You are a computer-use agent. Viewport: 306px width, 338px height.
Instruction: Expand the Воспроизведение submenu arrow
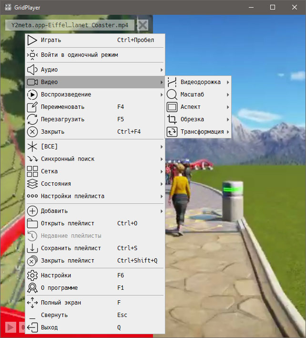(x=162, y=95)
